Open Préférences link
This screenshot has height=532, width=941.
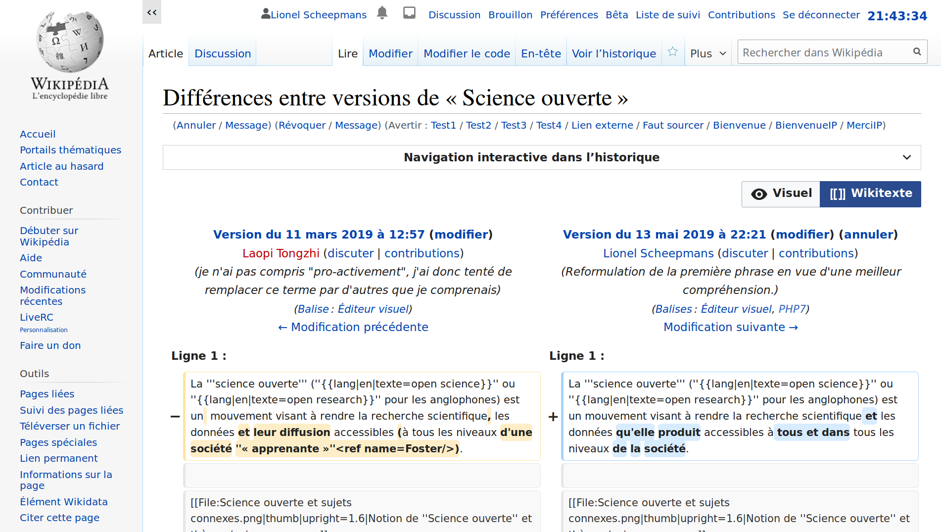(569, 15)
